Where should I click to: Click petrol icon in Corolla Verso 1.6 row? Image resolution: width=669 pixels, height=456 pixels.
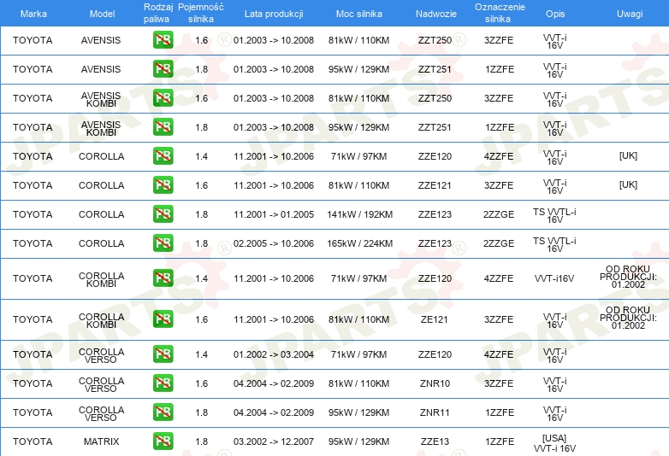pos(163,383)
